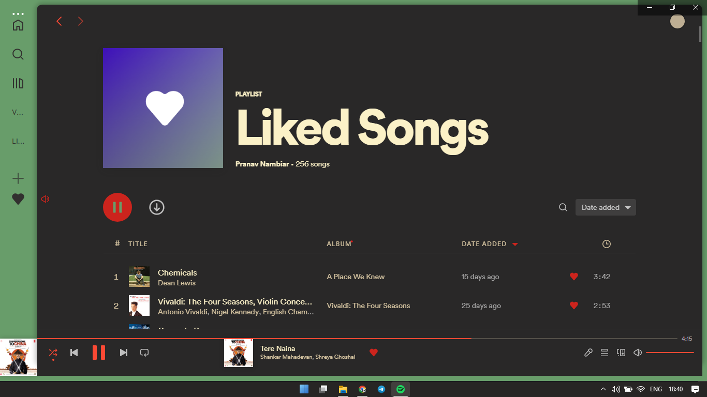Reverse sorting via the Date Added column arrow
Screen dimensions: 707x397
pyautogui.click(x=514, y=243)
